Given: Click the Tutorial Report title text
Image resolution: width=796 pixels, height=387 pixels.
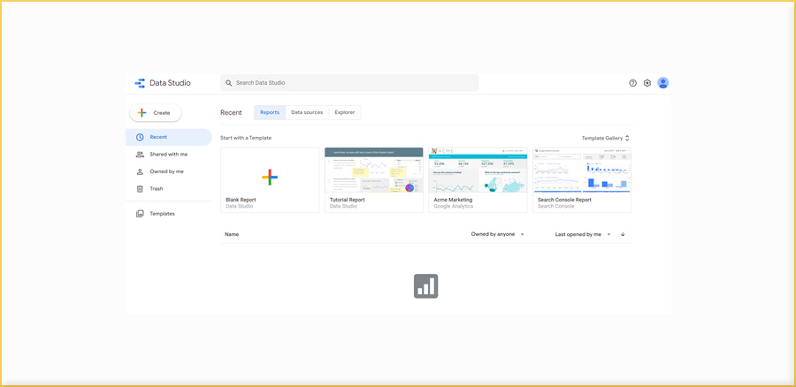Looking at the screenshot, I should pos(348,200).
